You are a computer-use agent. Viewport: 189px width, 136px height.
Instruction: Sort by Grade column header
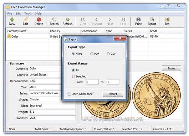pyautogui.click(x=158, y=31)
